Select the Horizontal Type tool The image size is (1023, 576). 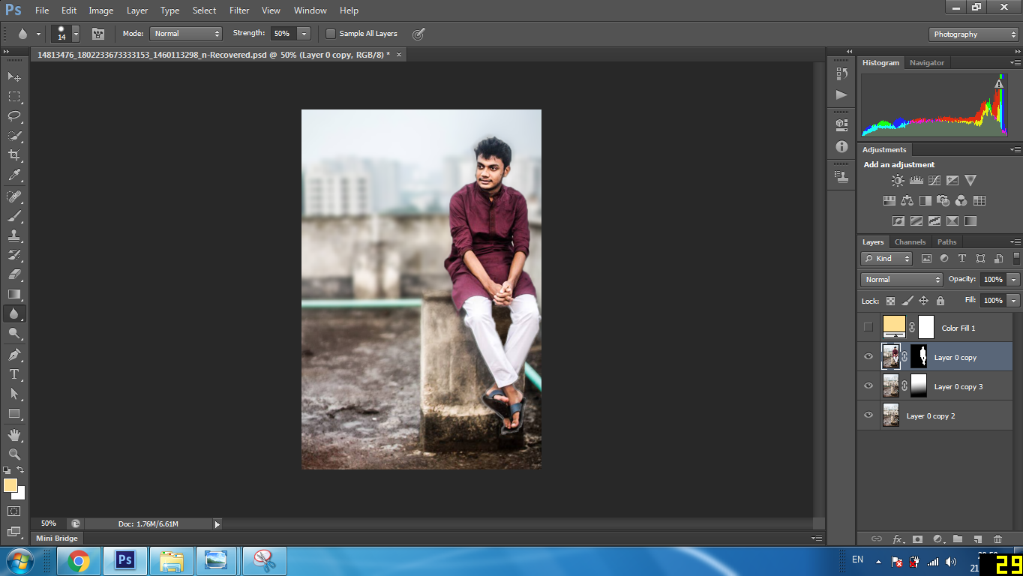14,374
